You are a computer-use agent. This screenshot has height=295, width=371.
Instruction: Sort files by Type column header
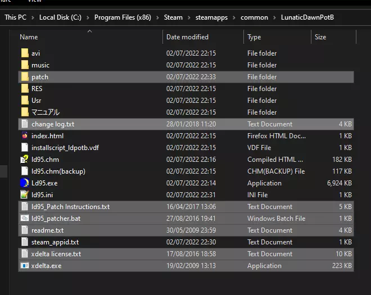point(254,37)
